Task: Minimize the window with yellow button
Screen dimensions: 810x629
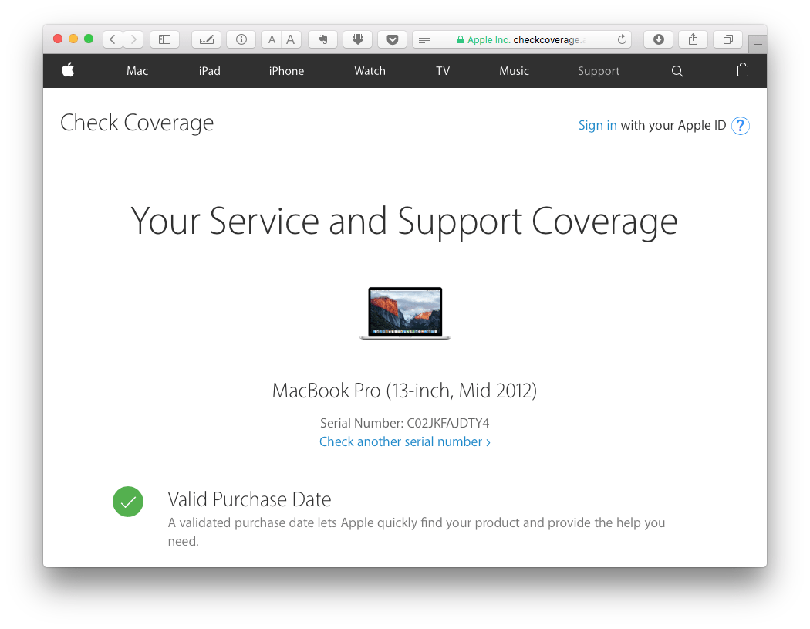Action: pos(73,39)
